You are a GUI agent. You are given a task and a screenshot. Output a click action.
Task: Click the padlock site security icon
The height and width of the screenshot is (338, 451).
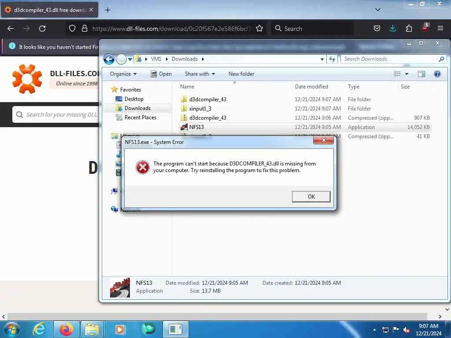(84, 28)
